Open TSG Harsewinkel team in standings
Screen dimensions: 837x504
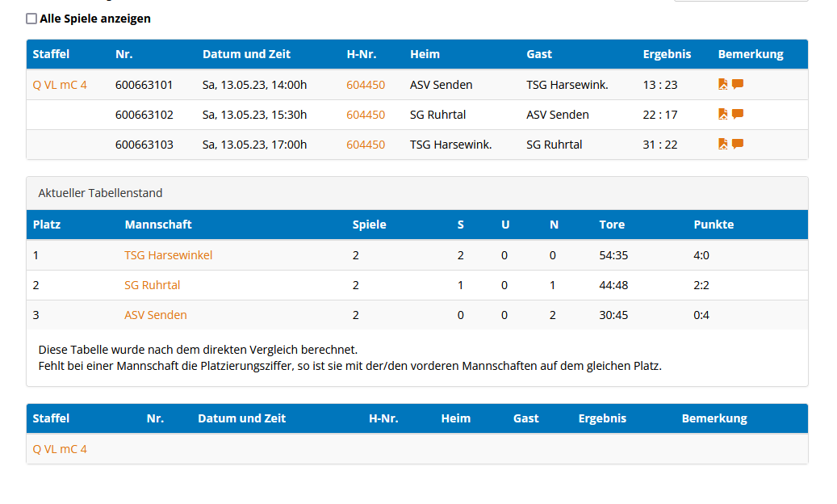coord(168,255)
